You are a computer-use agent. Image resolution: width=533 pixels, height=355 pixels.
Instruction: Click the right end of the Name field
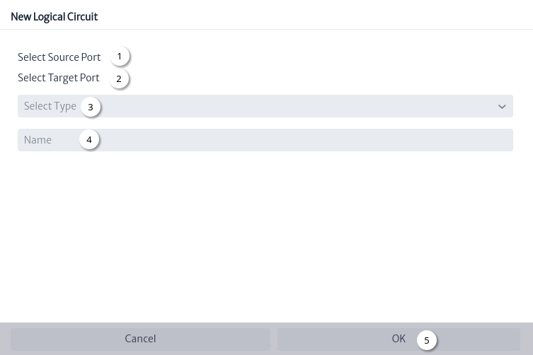point(503,140)
